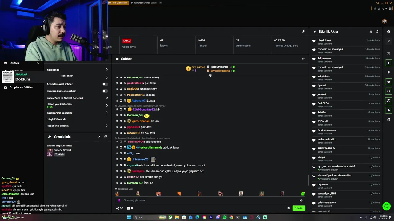Open a new browser tab
Viewport: 394px width, 221px height.
161,3
